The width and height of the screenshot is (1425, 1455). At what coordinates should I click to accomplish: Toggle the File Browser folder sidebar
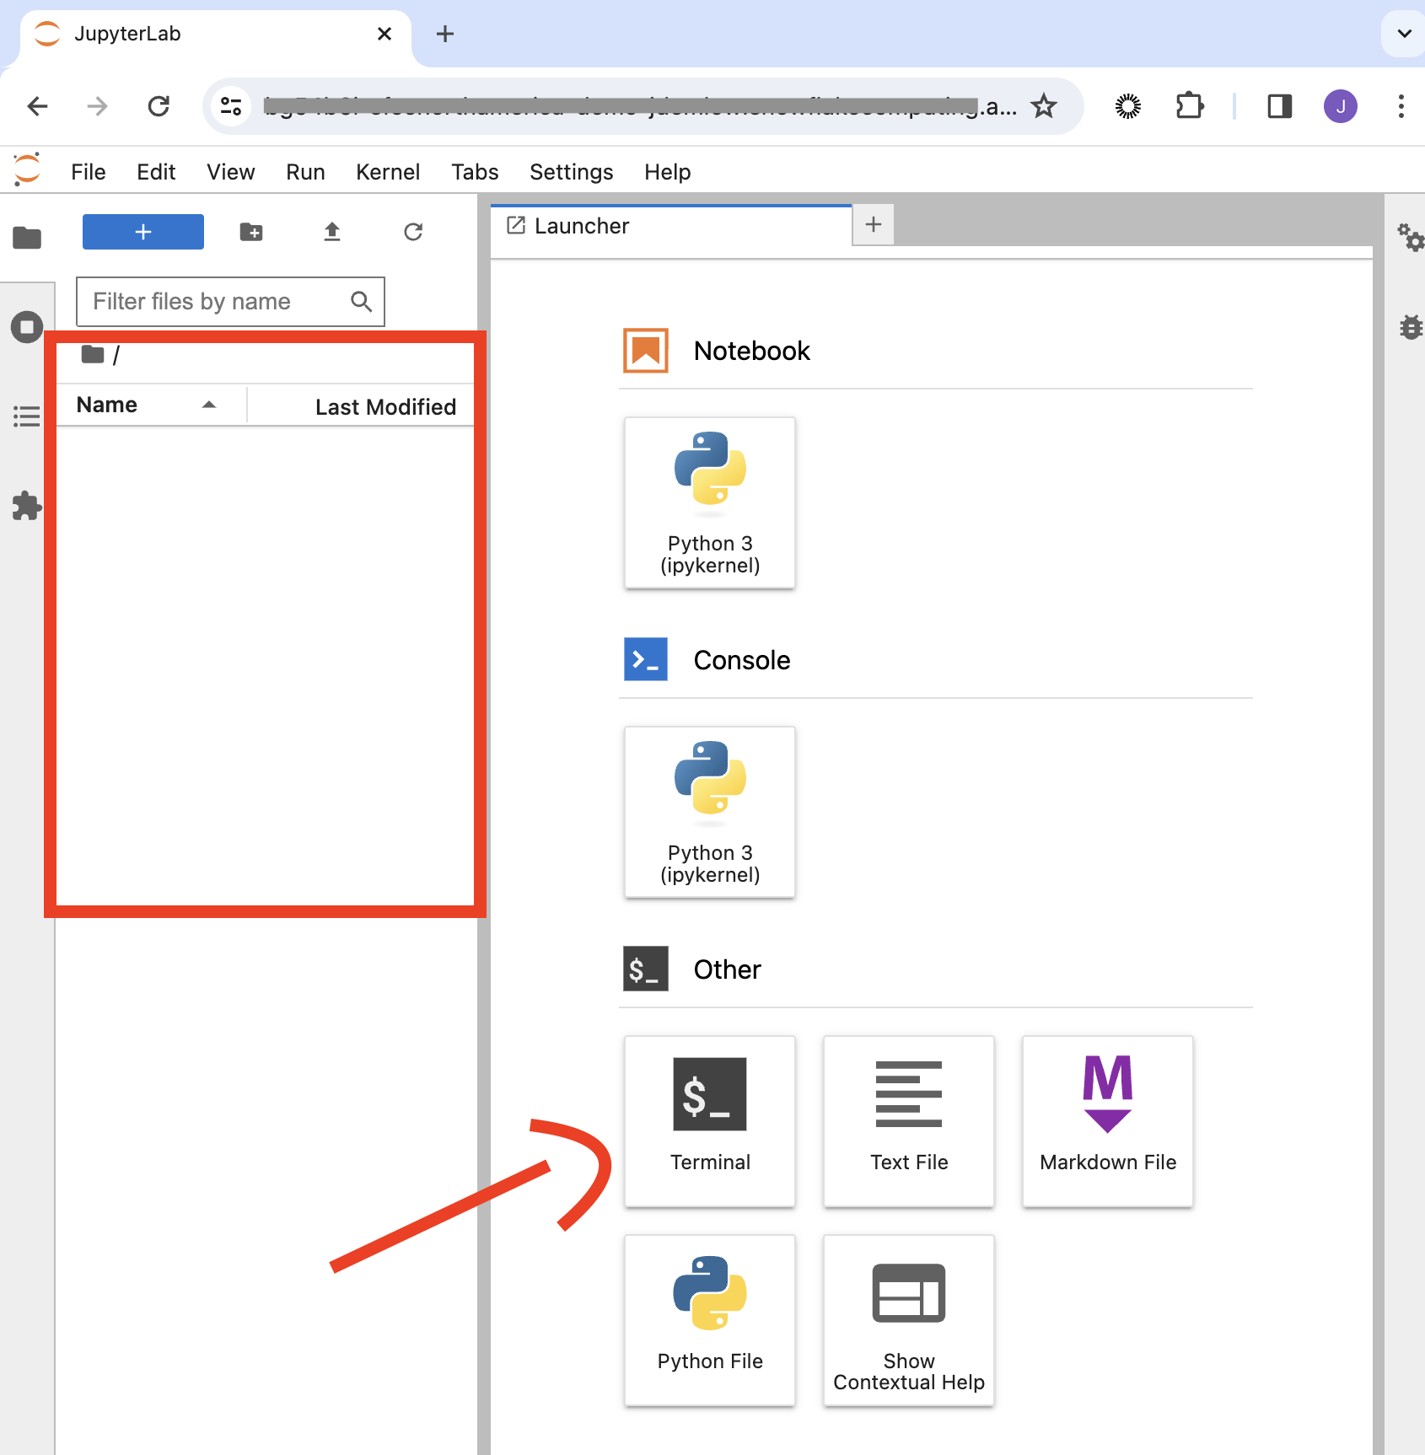coord(27,238)
